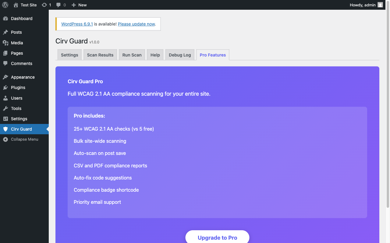Click the Media library icon in sidebar
This screenshot has width=390, height=243.
pos(6,43)
